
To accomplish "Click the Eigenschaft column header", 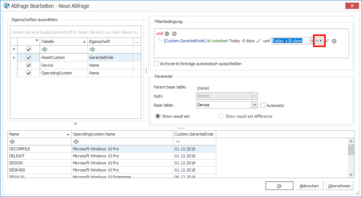I will click(111, 42).
